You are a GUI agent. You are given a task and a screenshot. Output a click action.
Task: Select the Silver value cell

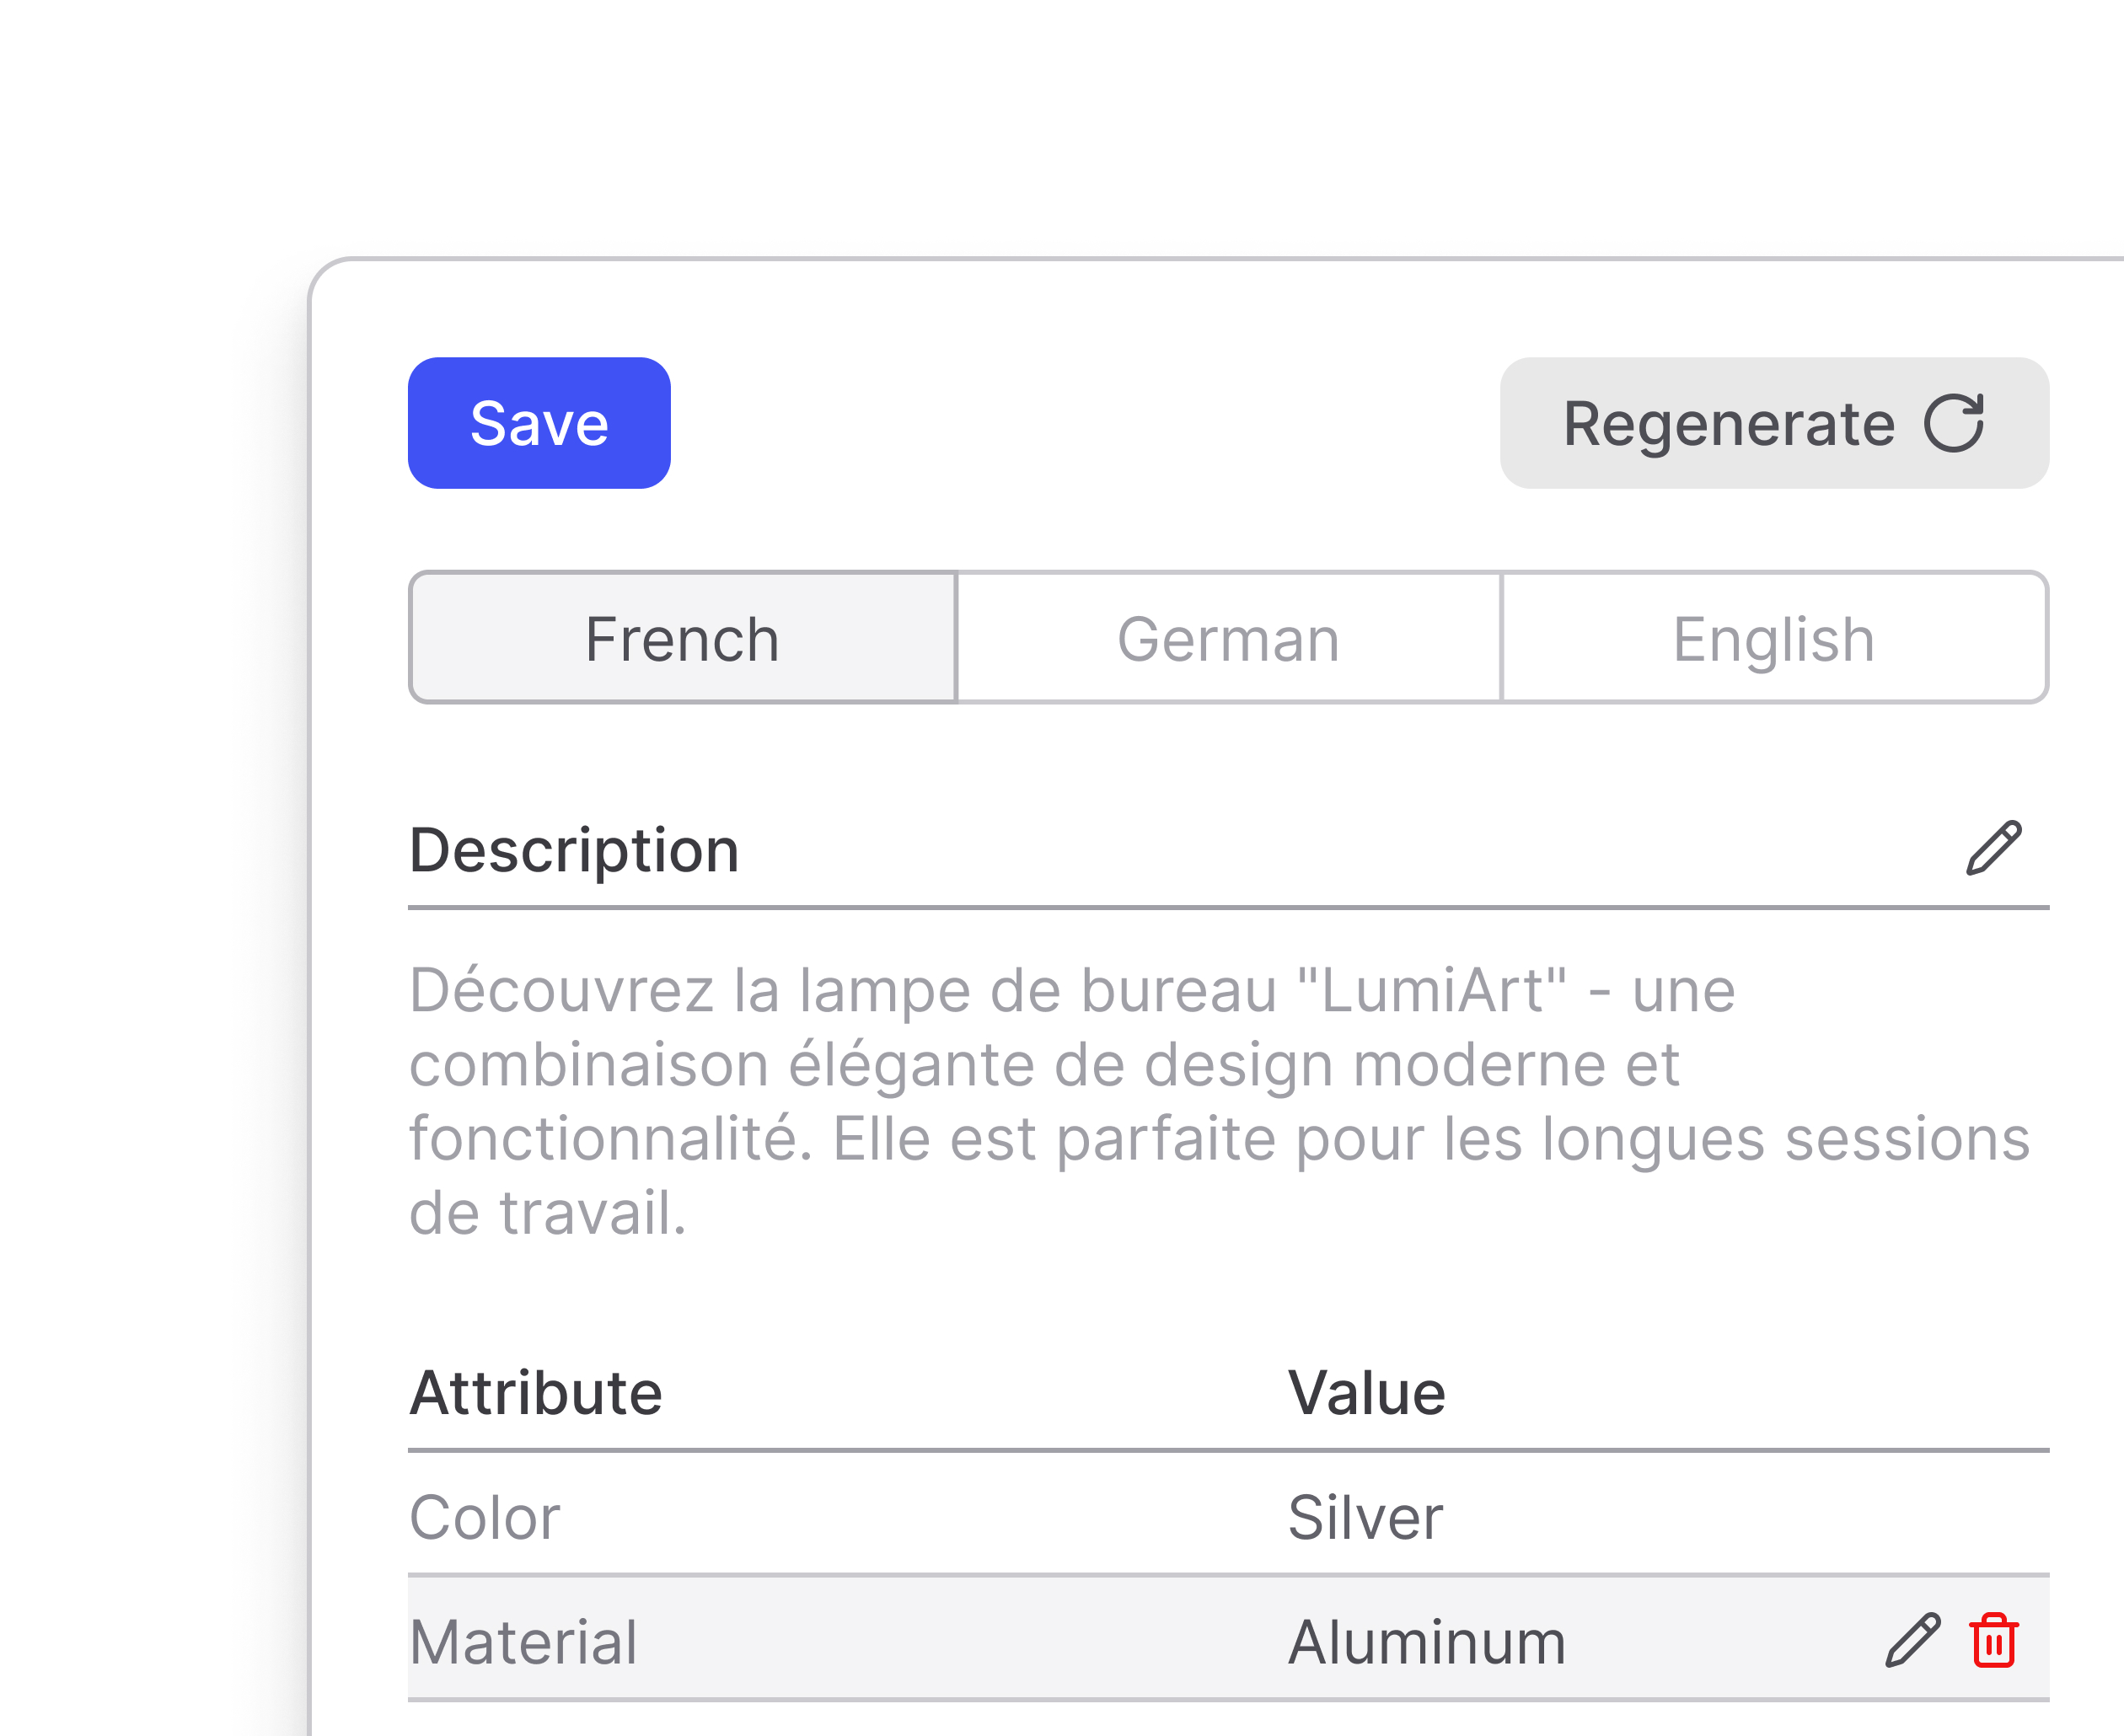click(x=1365, y=1517)
